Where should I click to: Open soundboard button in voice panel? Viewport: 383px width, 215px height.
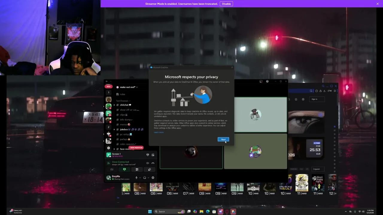(x=150, y=169)
